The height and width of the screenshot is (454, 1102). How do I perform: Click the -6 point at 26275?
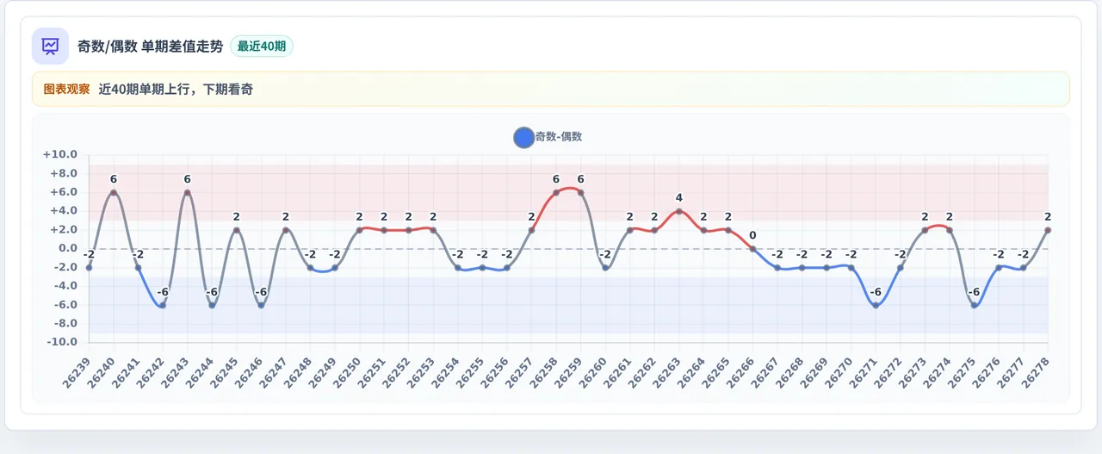tap(974, 305)
